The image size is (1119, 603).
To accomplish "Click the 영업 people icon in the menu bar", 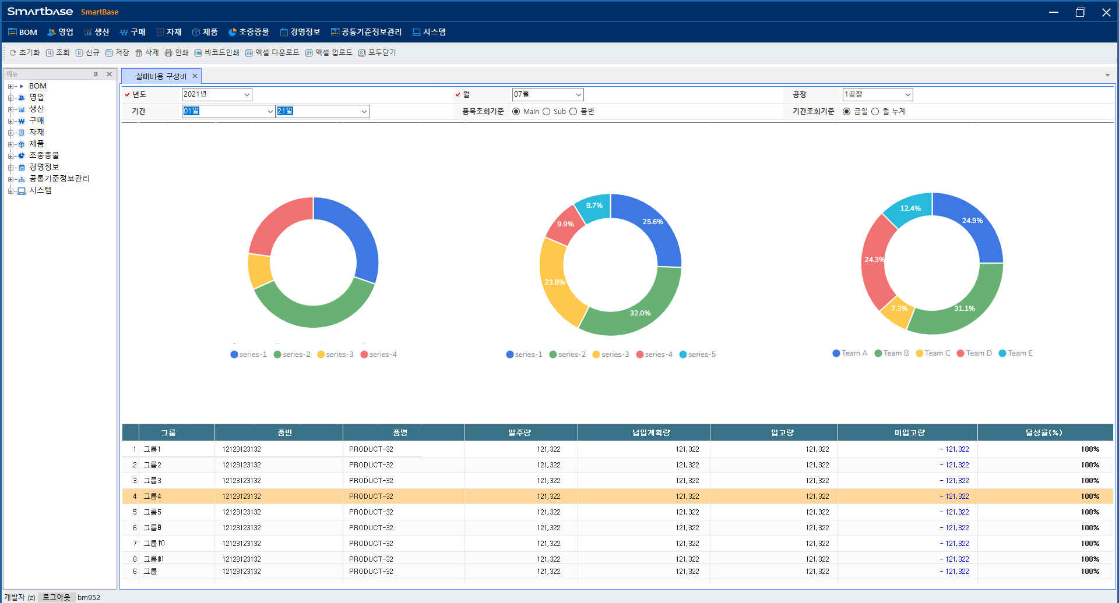I will point(51,32).
